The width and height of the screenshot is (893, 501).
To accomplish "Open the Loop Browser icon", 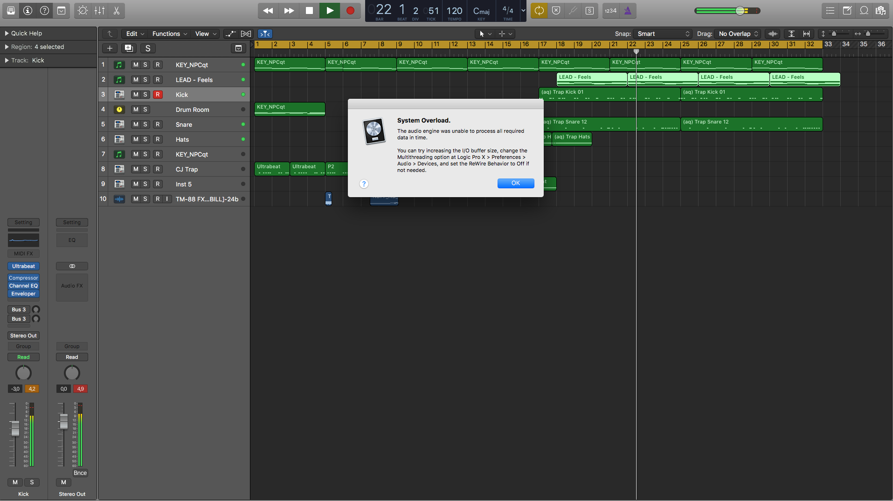I will click(864, 10).
